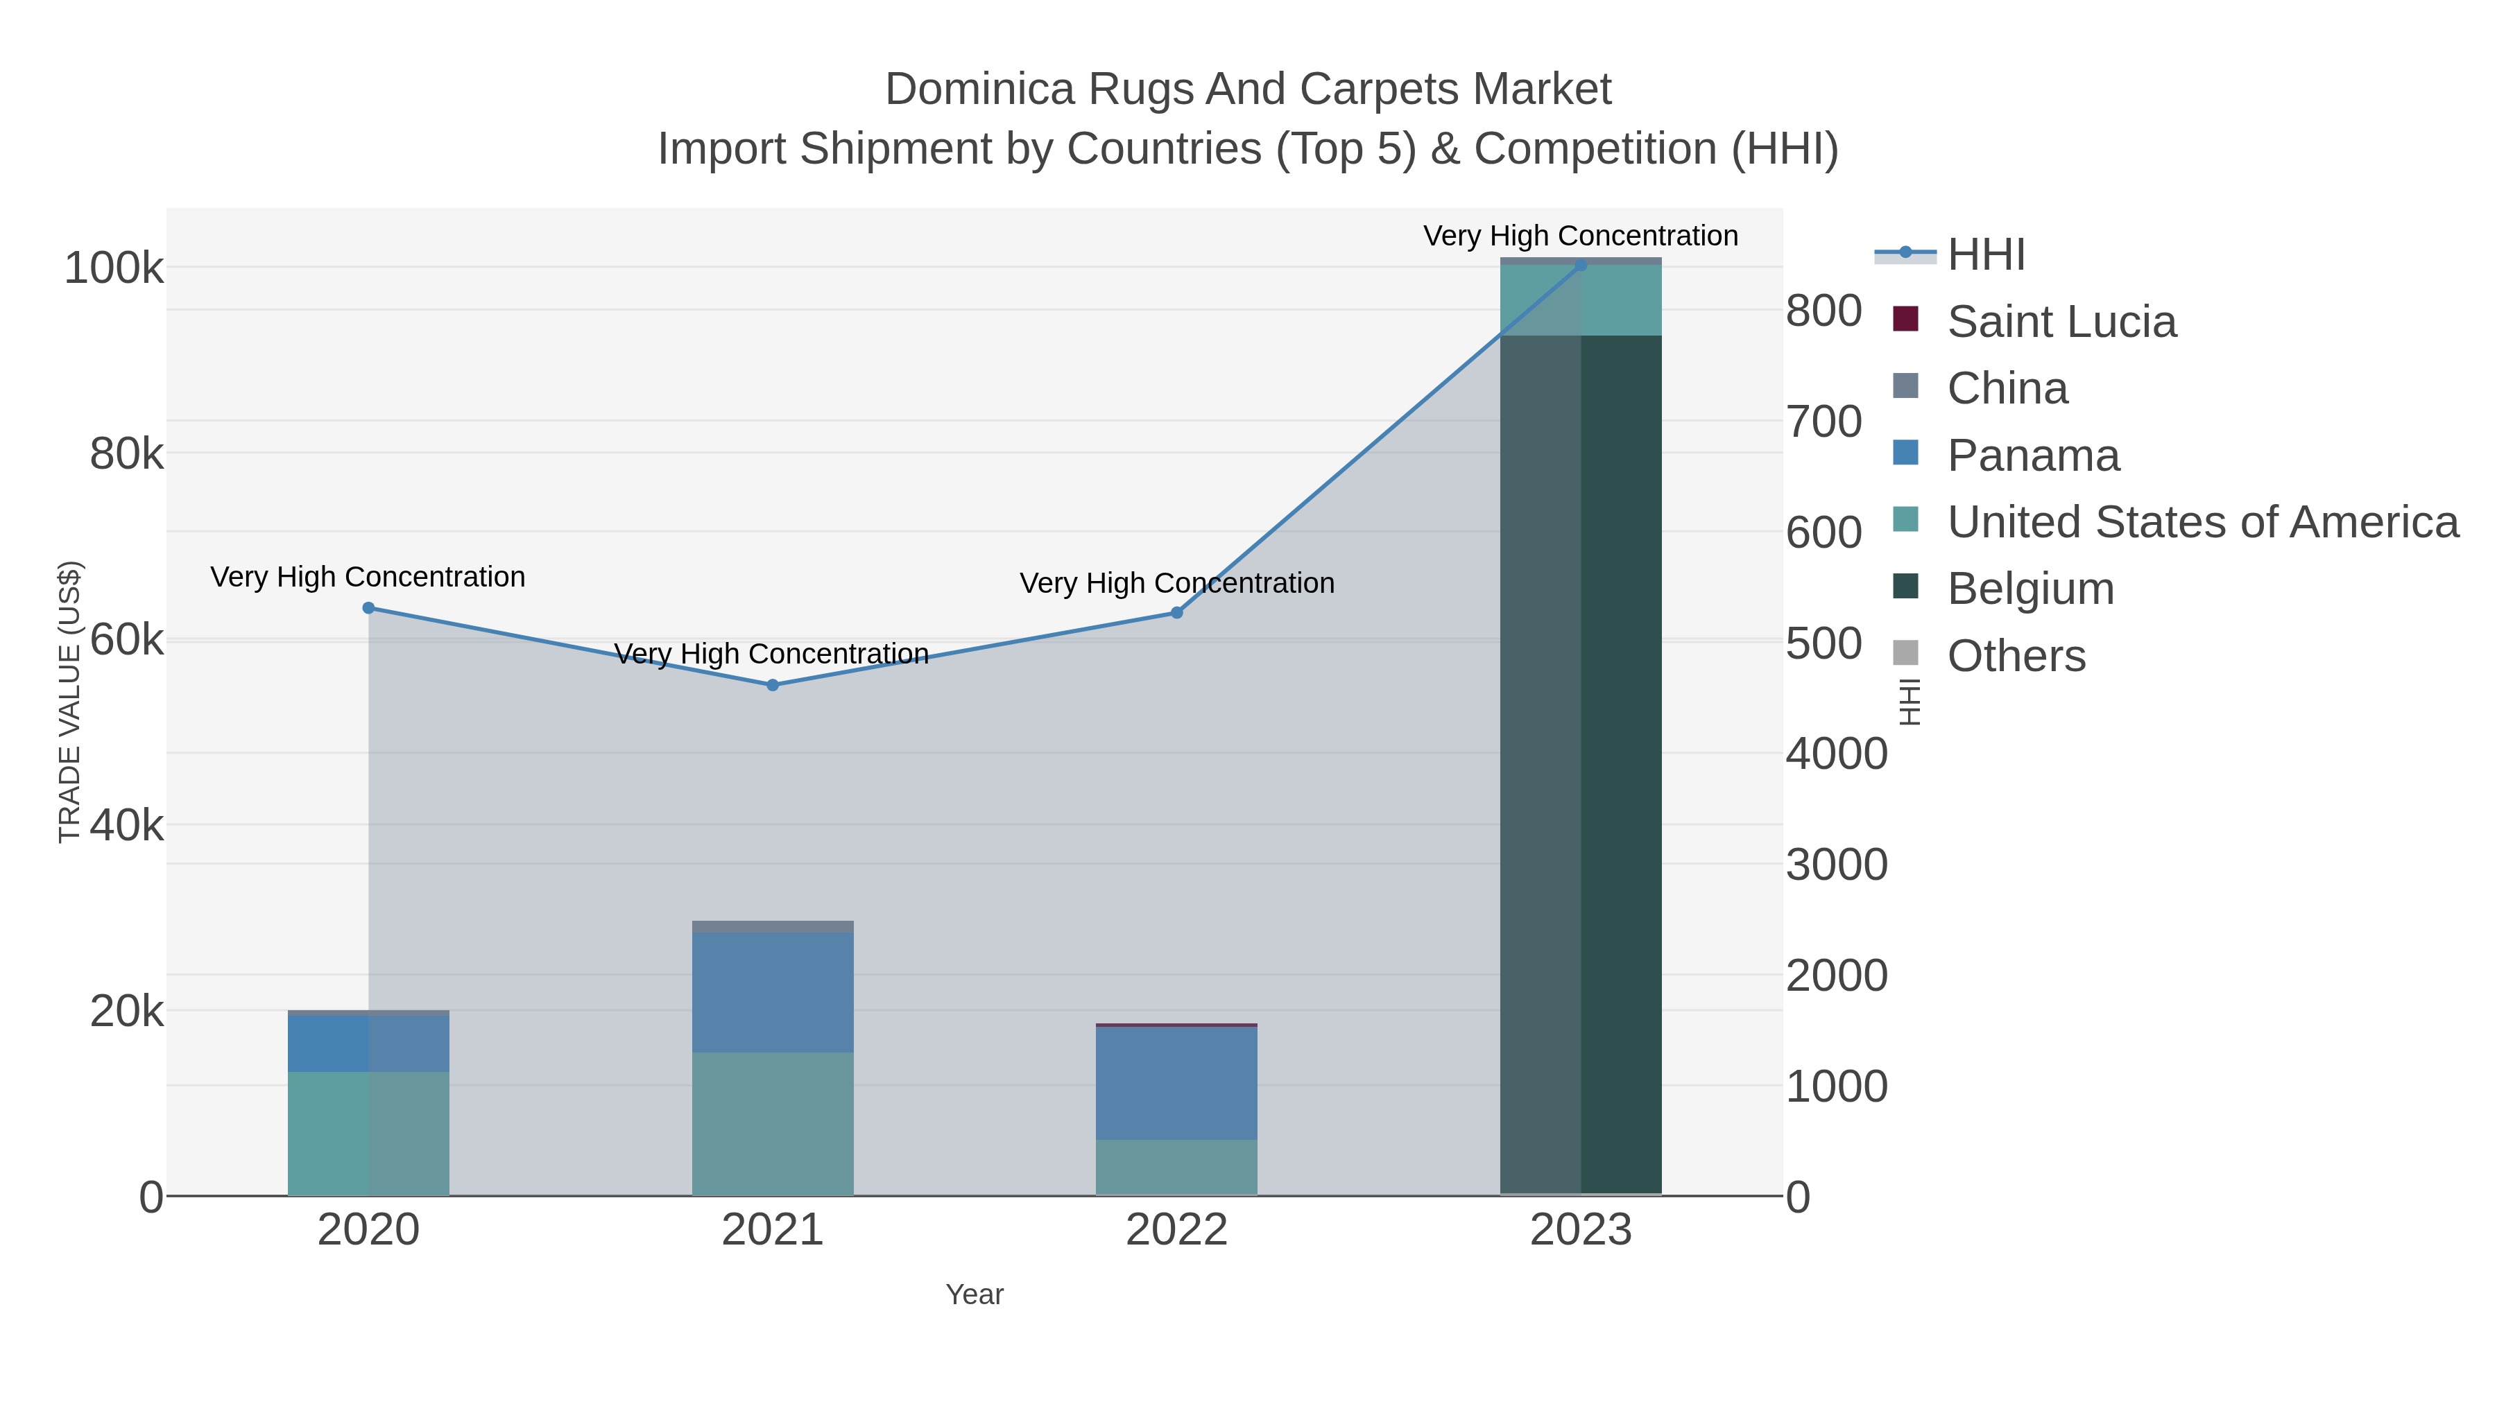Viewport: 2497px width, 1404px height.
Task: Click the 2020 Panama bar segment
Action: (368, 1045)
